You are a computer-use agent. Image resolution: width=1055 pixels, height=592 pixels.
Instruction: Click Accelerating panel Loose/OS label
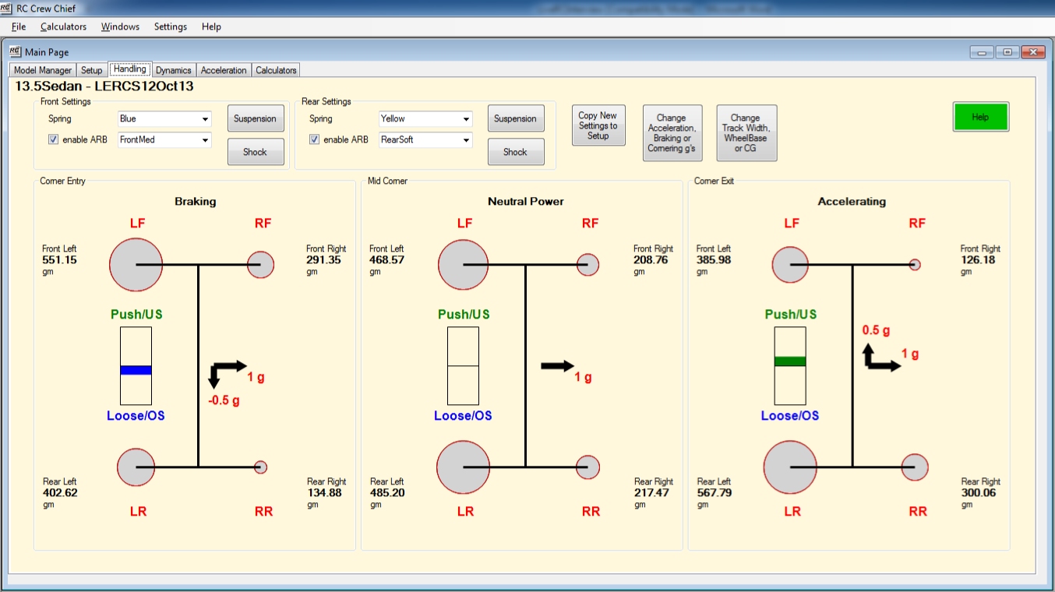pyautogui.click(x=790, y=416)
